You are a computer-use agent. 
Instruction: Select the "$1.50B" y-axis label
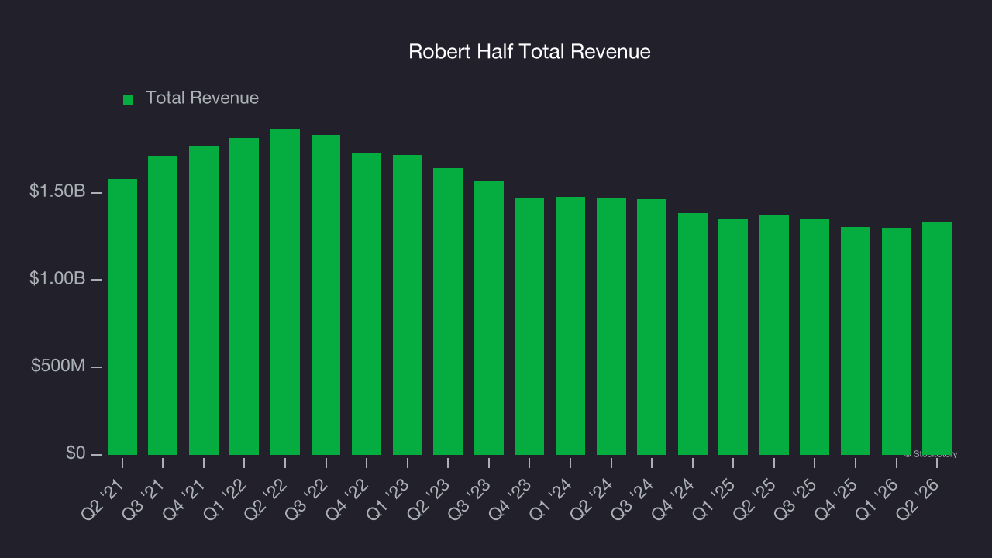click(57, 191)
